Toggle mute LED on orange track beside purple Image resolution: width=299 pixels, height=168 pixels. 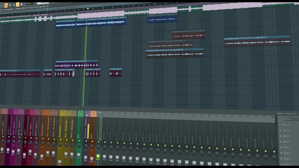(92, 141)
